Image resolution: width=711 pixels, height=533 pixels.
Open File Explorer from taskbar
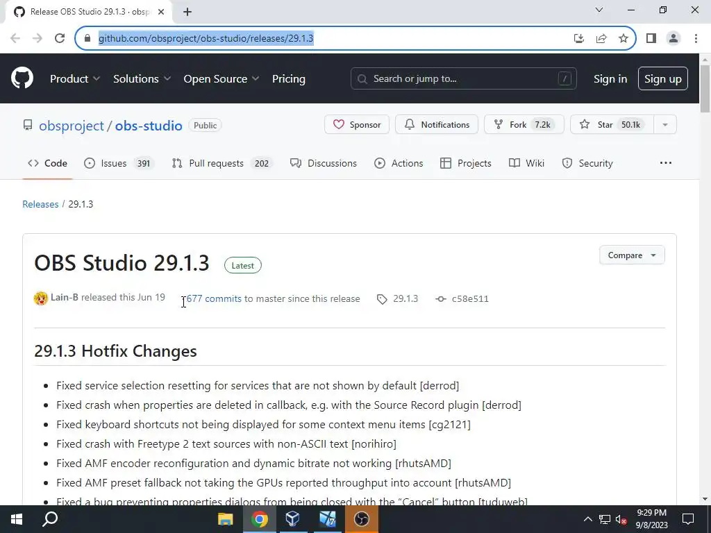226,519
